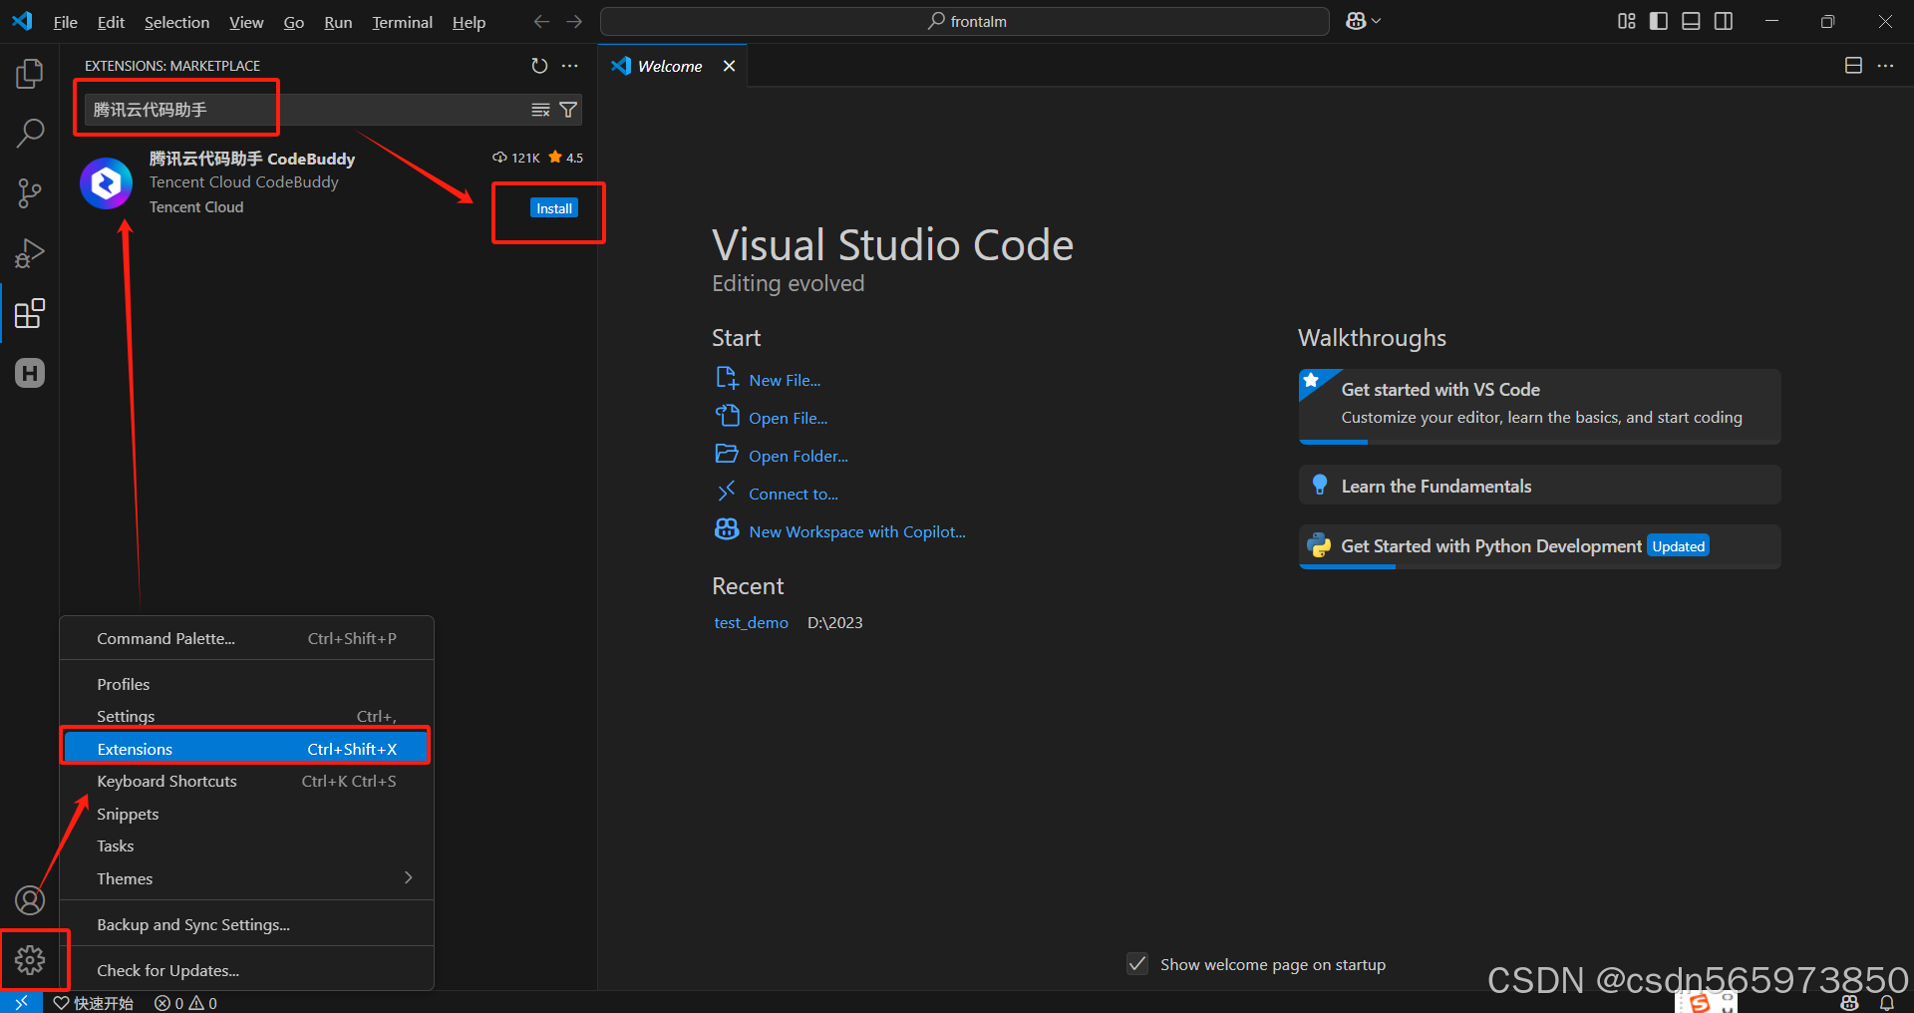This screenshot has height=1013, width=1914.
Task: Open the extensions filter menu
Action: point(568,110)
